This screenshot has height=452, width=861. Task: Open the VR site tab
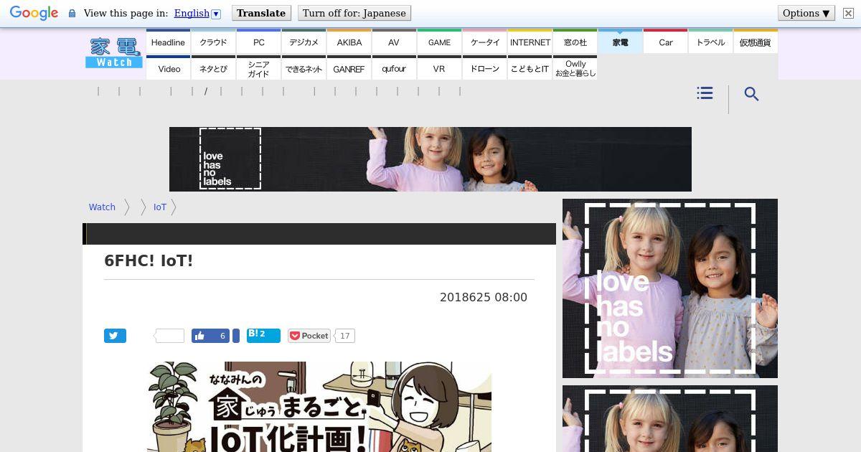(x=439, y=69)
